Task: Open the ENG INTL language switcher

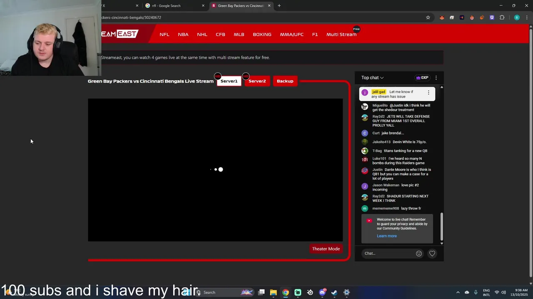Action: tap(486, 292)
